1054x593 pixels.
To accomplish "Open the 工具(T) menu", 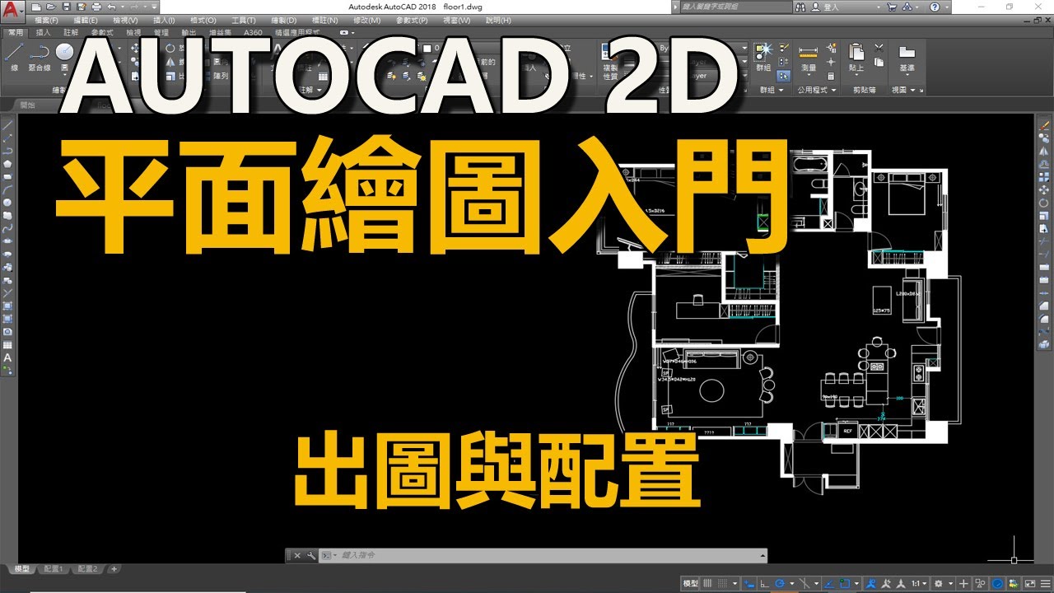I will pos(243,20).
